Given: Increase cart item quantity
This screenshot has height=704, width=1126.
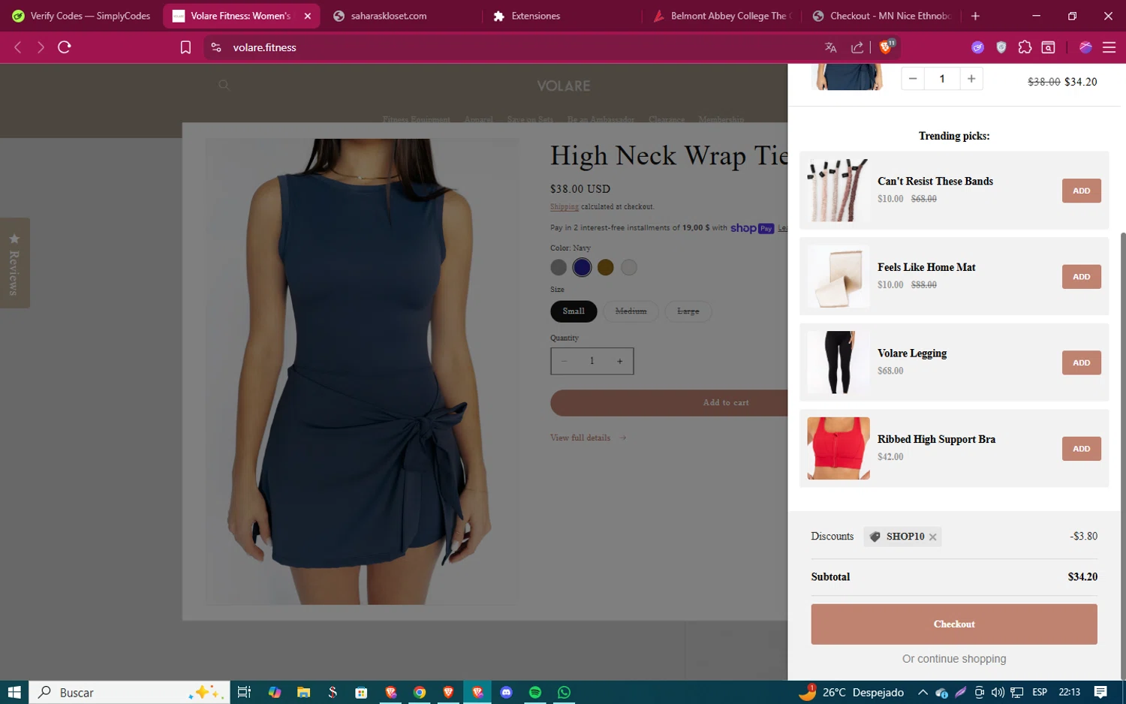Looking at the screenshot, I should click(971, 79).
